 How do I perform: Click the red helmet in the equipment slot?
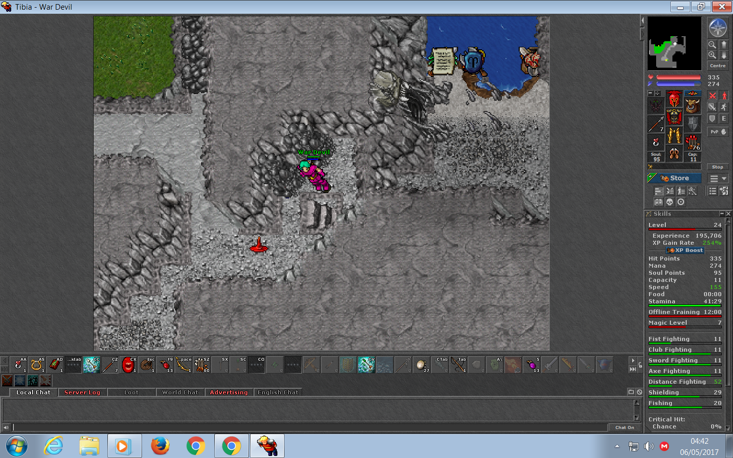[x=674, y=99]
